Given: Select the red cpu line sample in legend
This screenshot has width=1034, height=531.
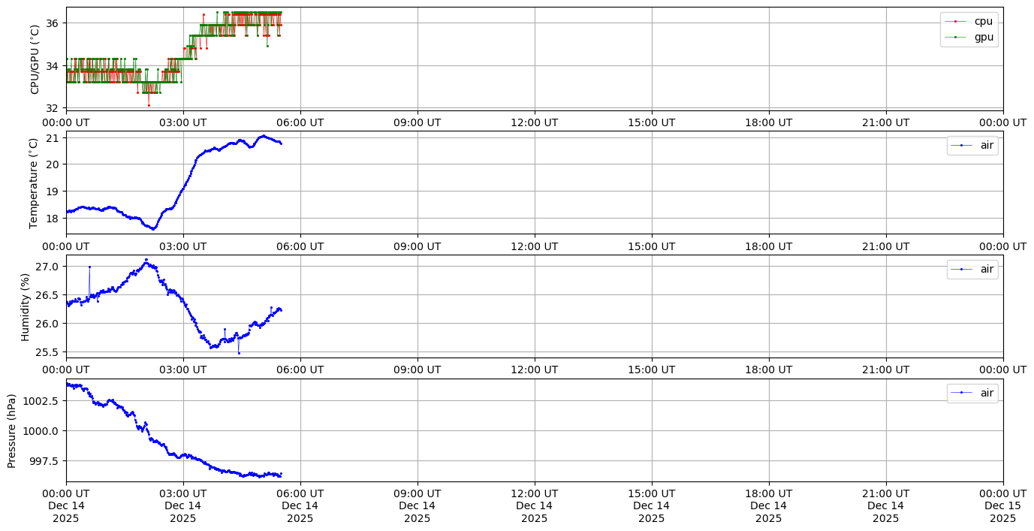Looking at the screenshot, I should tap(956, 21).
